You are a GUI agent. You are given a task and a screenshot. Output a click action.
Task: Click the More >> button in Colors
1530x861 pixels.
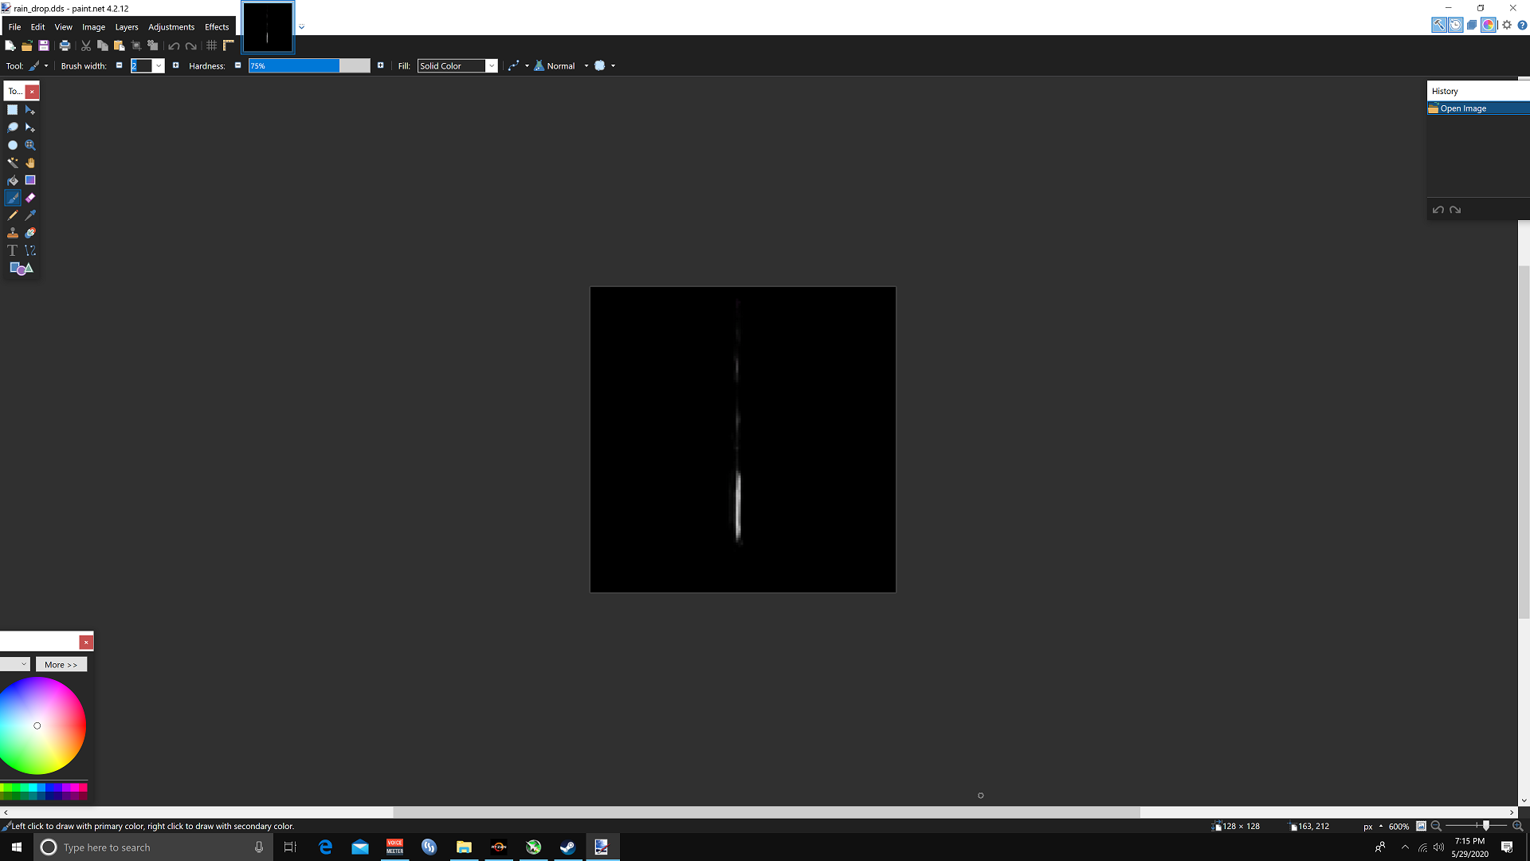[61, 665]
